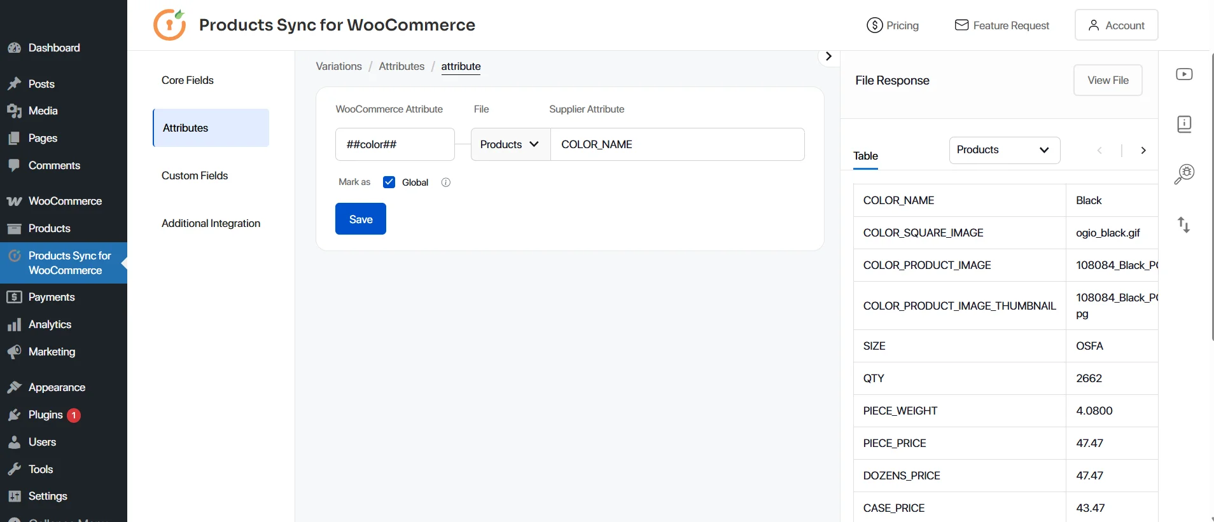
Task: Click the COLOR_NAME supplier attribute field
Action: 677,144
